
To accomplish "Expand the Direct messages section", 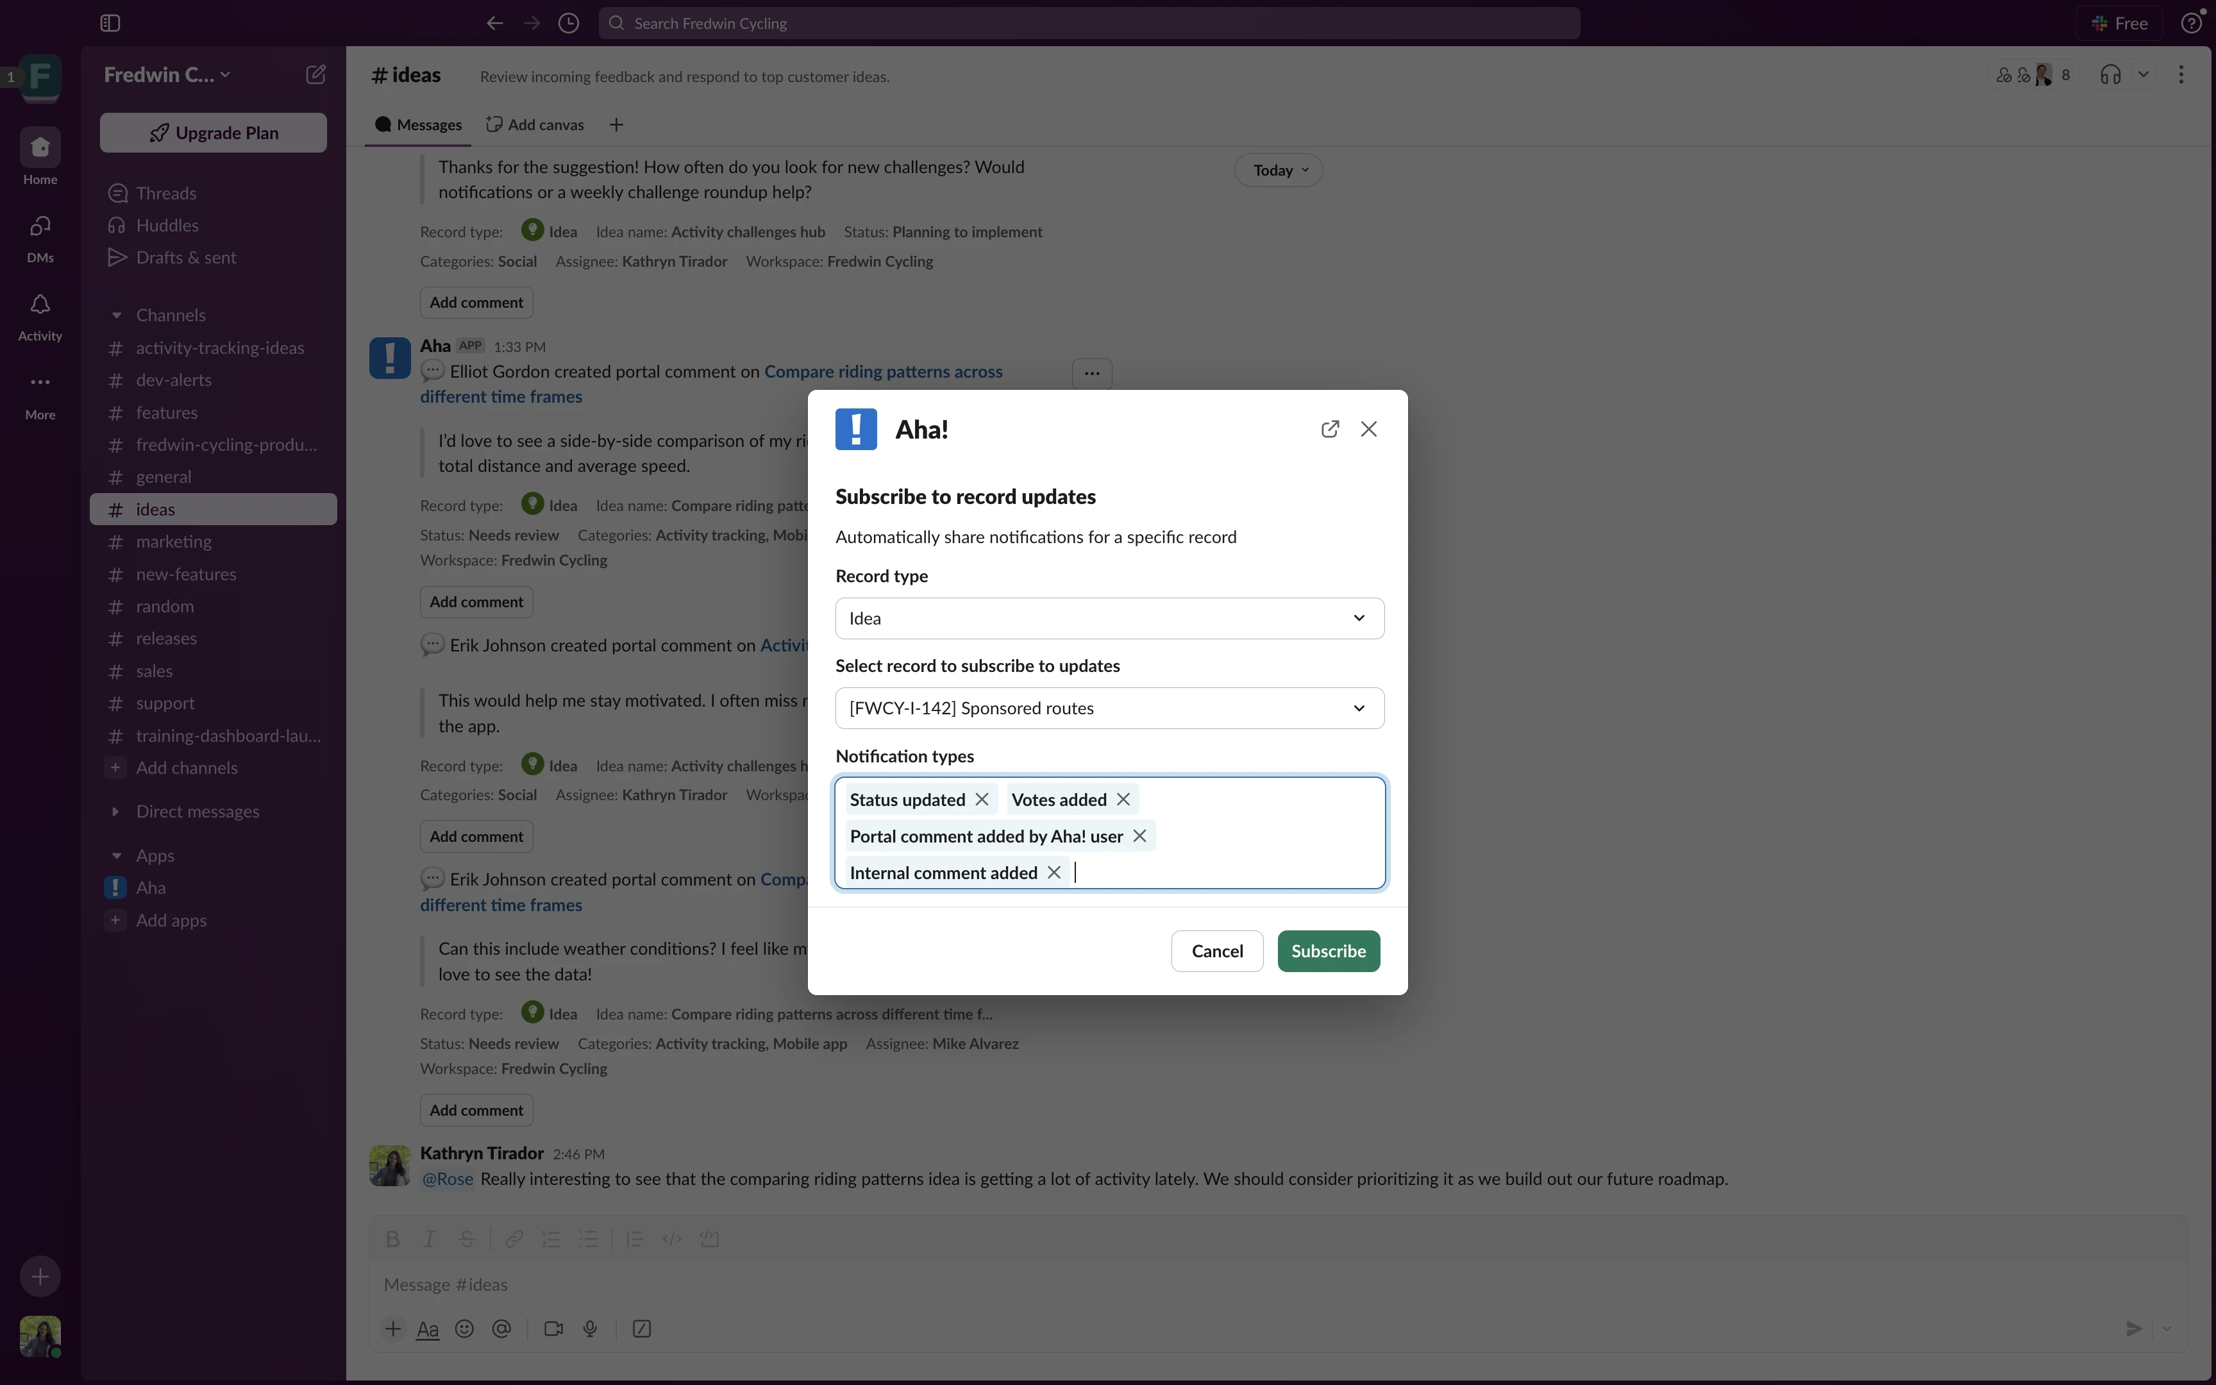I will pos(116,812).
